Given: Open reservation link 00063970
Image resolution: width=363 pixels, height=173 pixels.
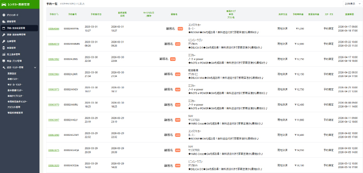Looking at the screenshot, I should tap(53, 104).
